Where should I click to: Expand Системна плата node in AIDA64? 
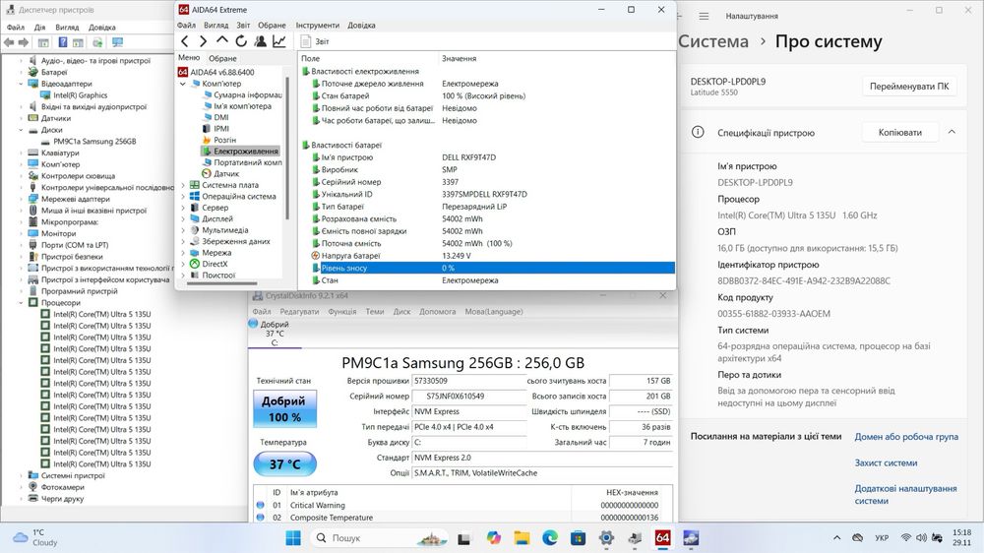coord(183,185)
